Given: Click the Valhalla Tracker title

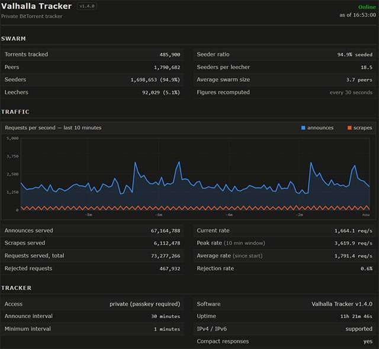Looking at the screenshot, I should pos(36,6).
